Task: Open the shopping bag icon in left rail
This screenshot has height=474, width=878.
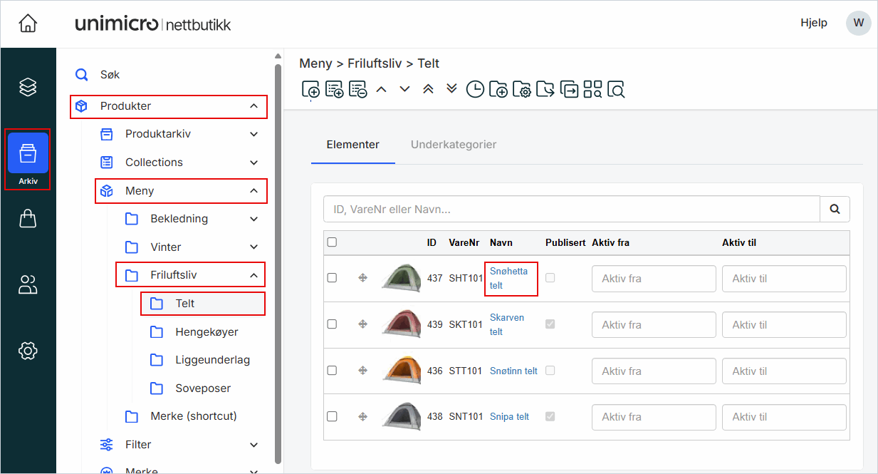Action: click(28, 219)
